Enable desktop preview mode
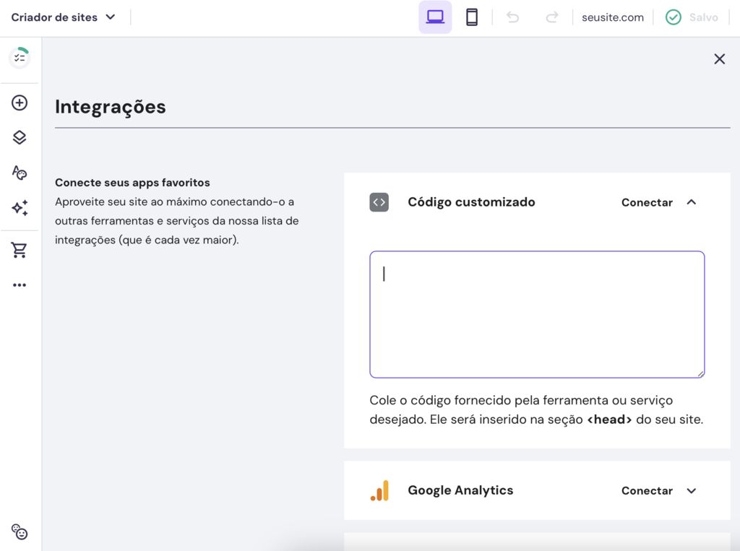Image resolution: width=740 pixels, height=551 pixels. coord(435,17)
